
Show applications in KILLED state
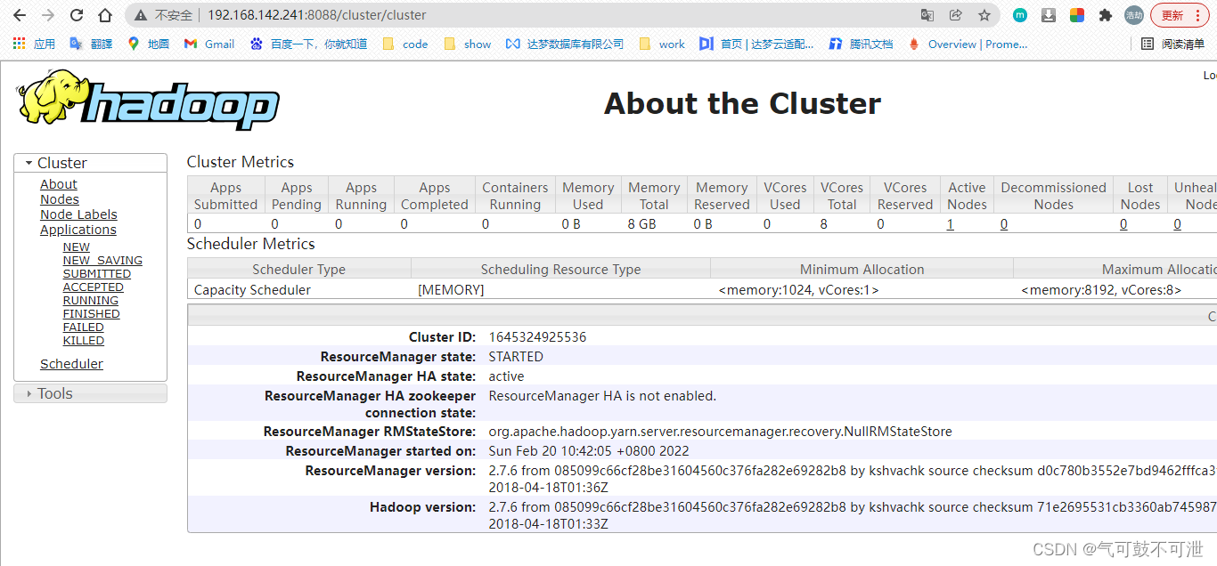click(84, 341)
